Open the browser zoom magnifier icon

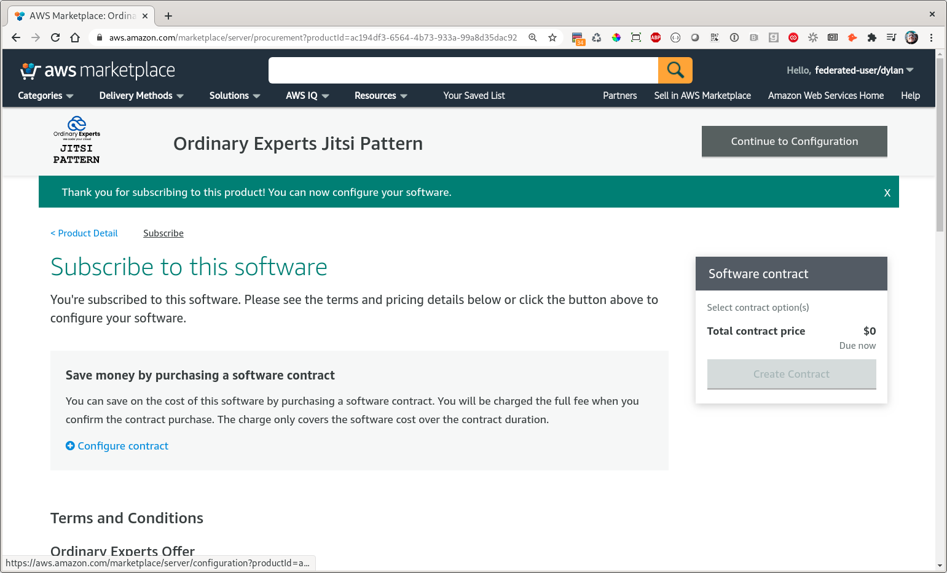(533, 37)
